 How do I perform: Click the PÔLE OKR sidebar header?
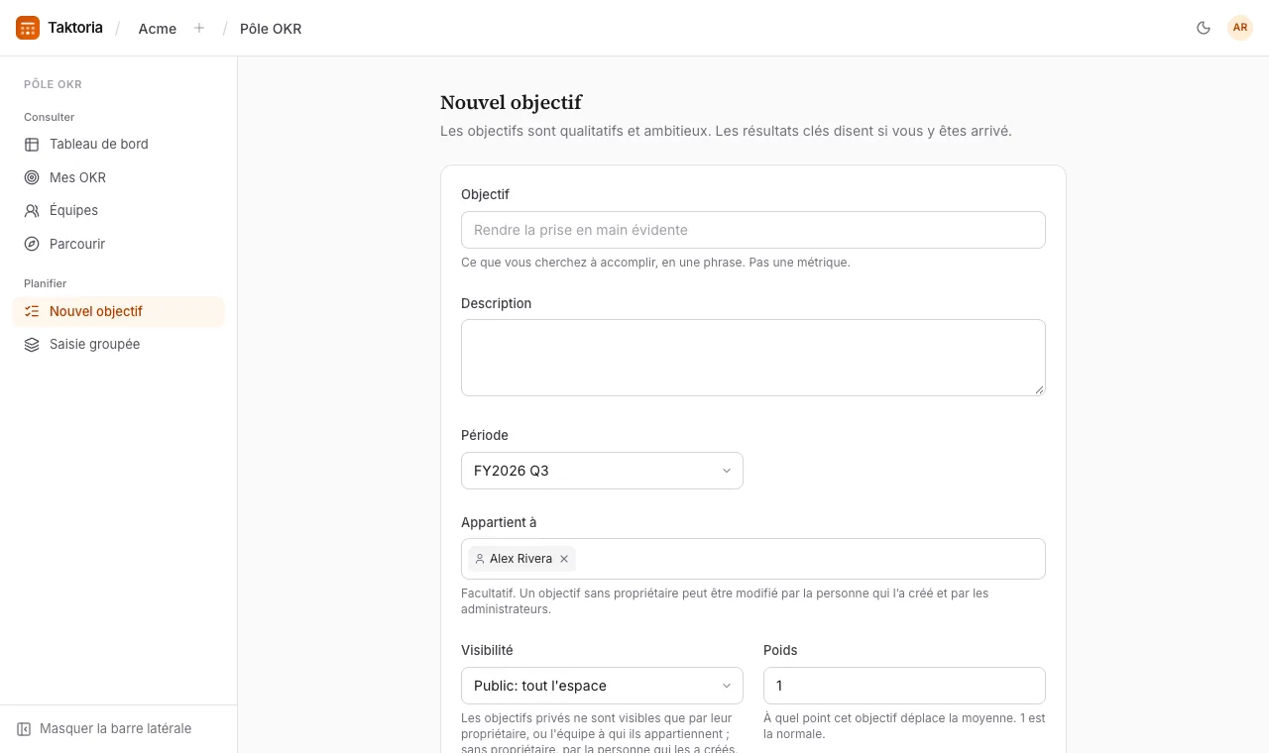point(53,84)
